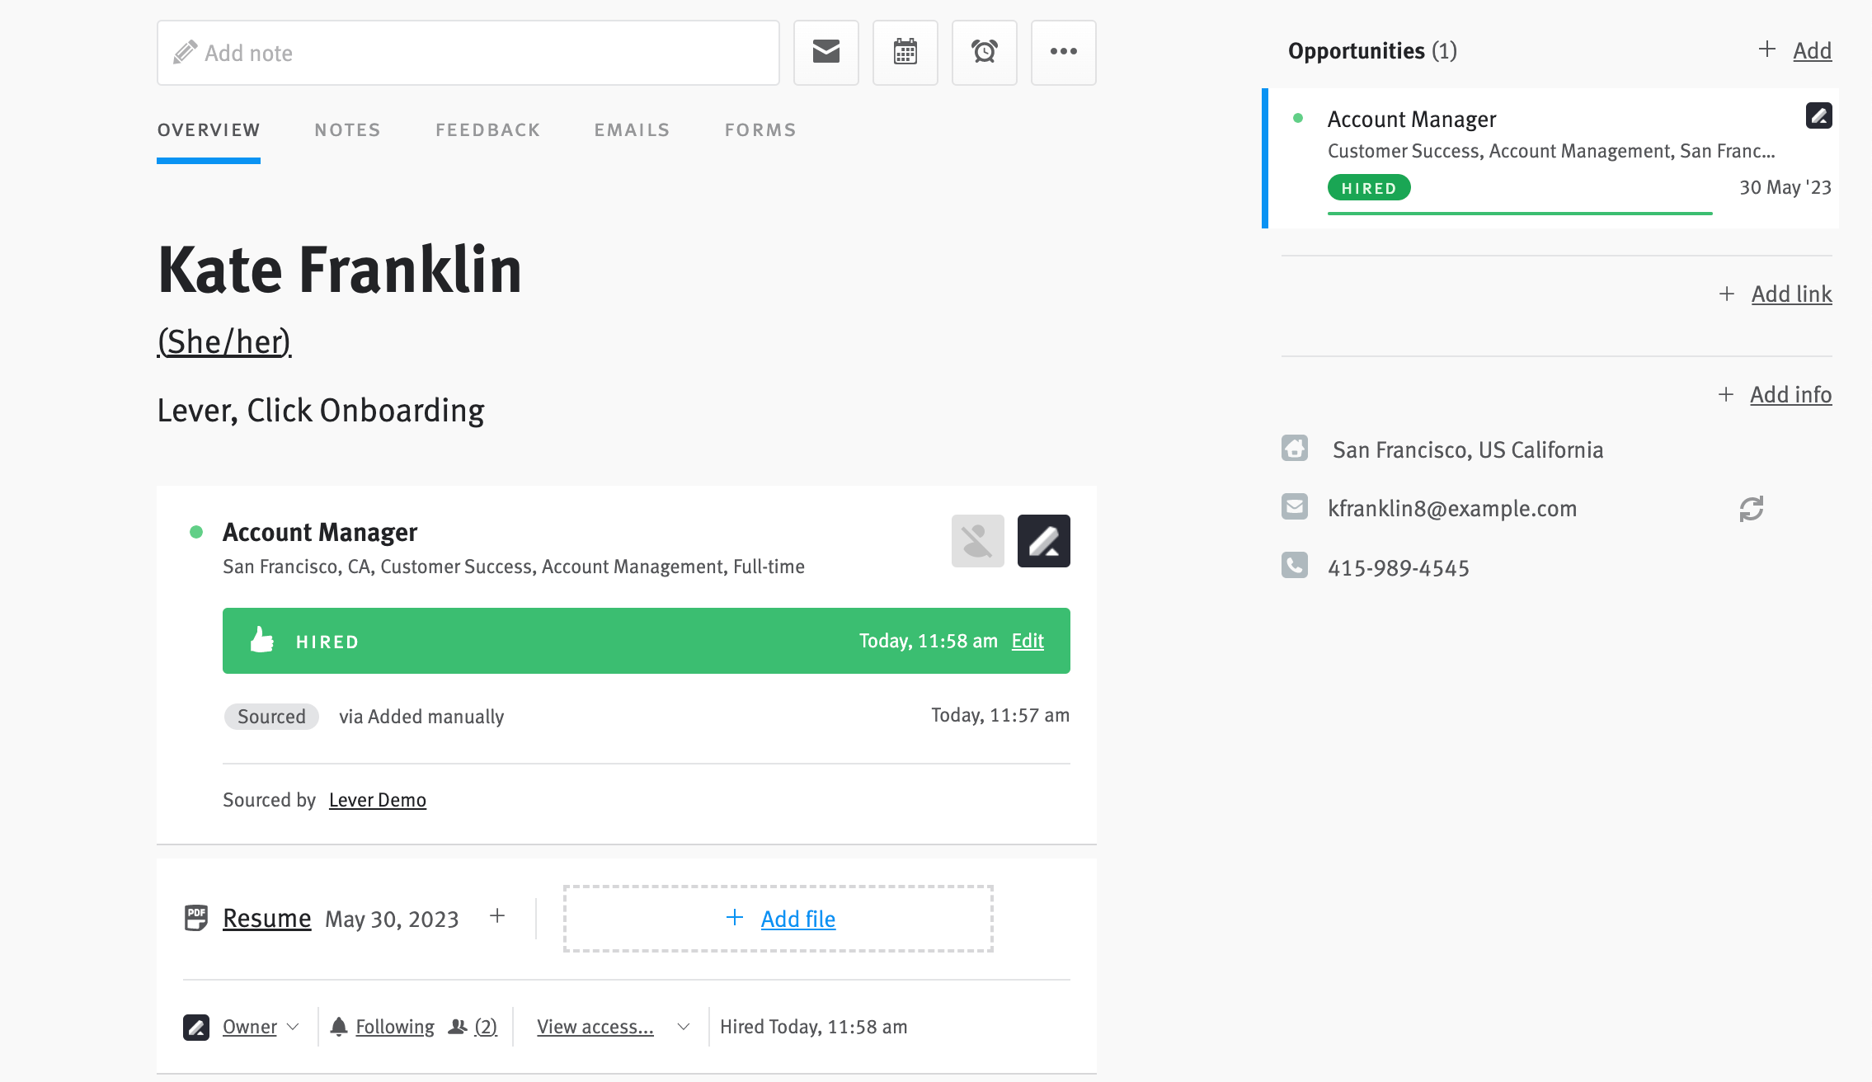Click the phone icon beside 415-989-4545

[1295, 565]
